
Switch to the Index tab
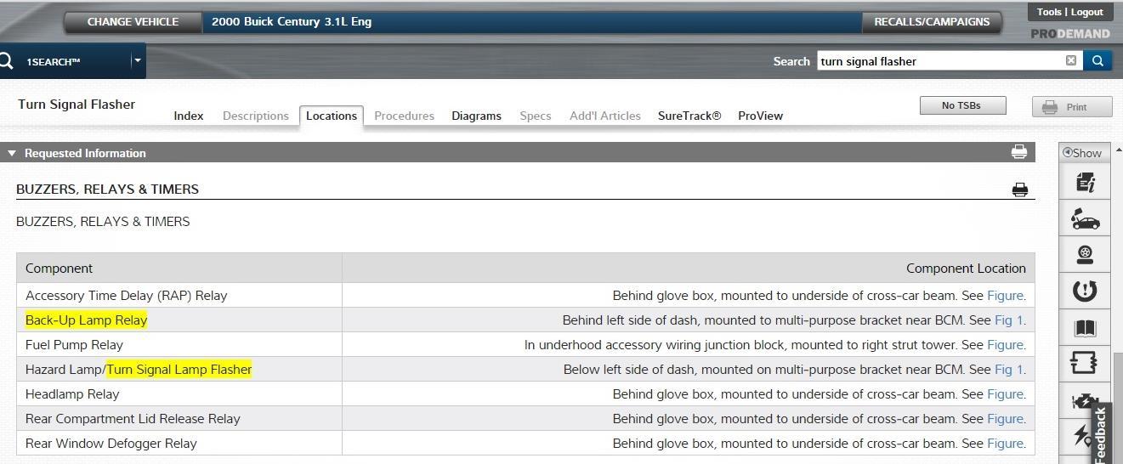coord(189,116)
